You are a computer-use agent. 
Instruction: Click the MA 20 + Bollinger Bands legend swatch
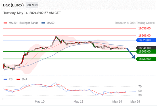coord(5,23)
